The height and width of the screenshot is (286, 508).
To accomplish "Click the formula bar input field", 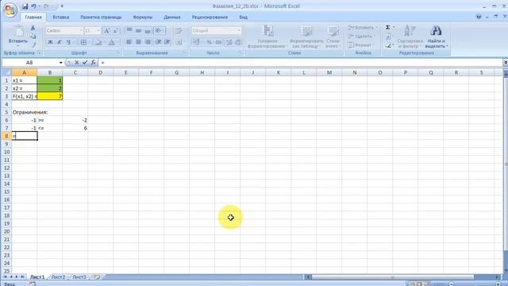I will tap(300, 62).
